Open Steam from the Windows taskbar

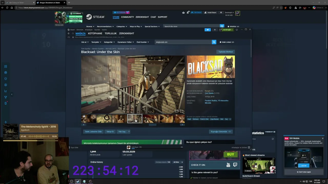coord(78,181)
